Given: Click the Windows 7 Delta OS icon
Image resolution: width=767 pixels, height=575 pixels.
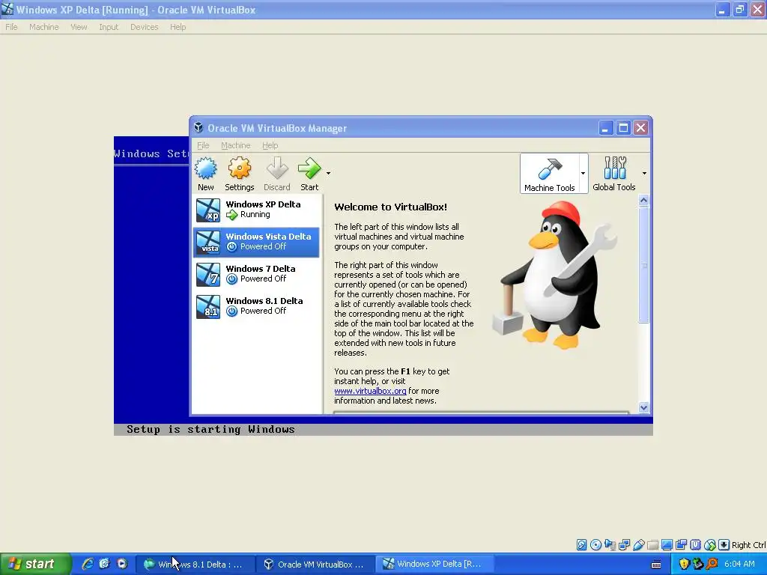Looking at the screenshot, I should [208, 274].
